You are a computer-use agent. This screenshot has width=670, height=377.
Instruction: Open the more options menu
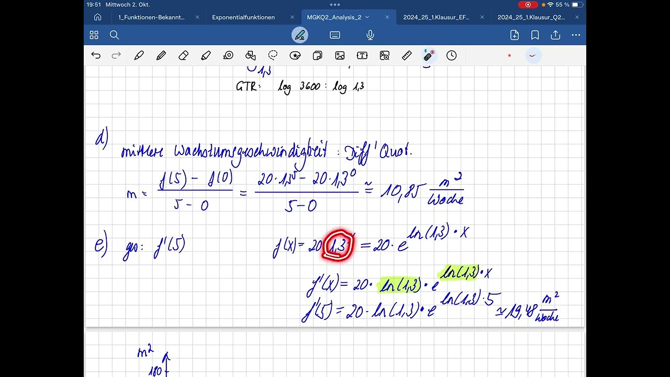click(576, 35)
